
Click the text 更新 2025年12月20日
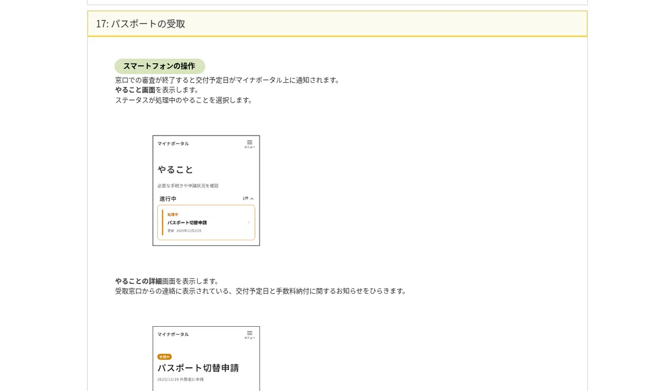(184, 231)
